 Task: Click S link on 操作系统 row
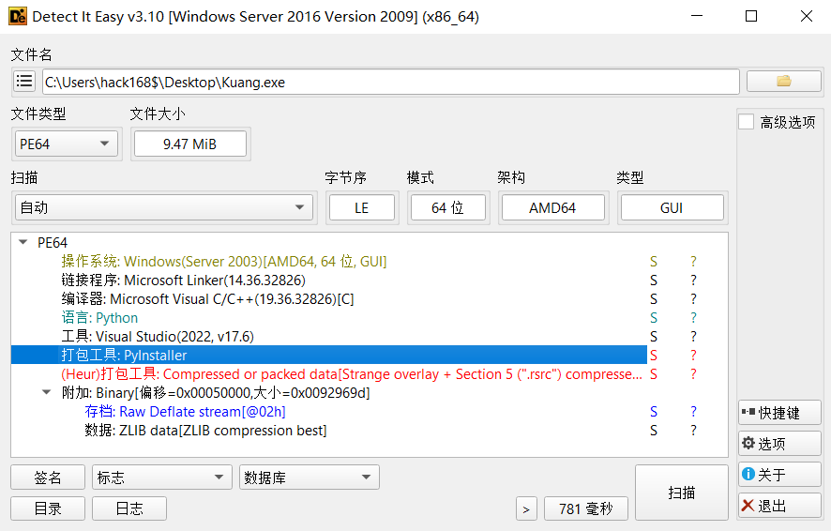[654, 261]
